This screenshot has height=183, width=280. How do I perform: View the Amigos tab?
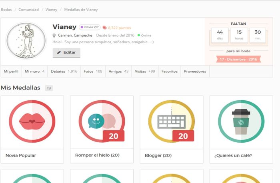(118, 71)
